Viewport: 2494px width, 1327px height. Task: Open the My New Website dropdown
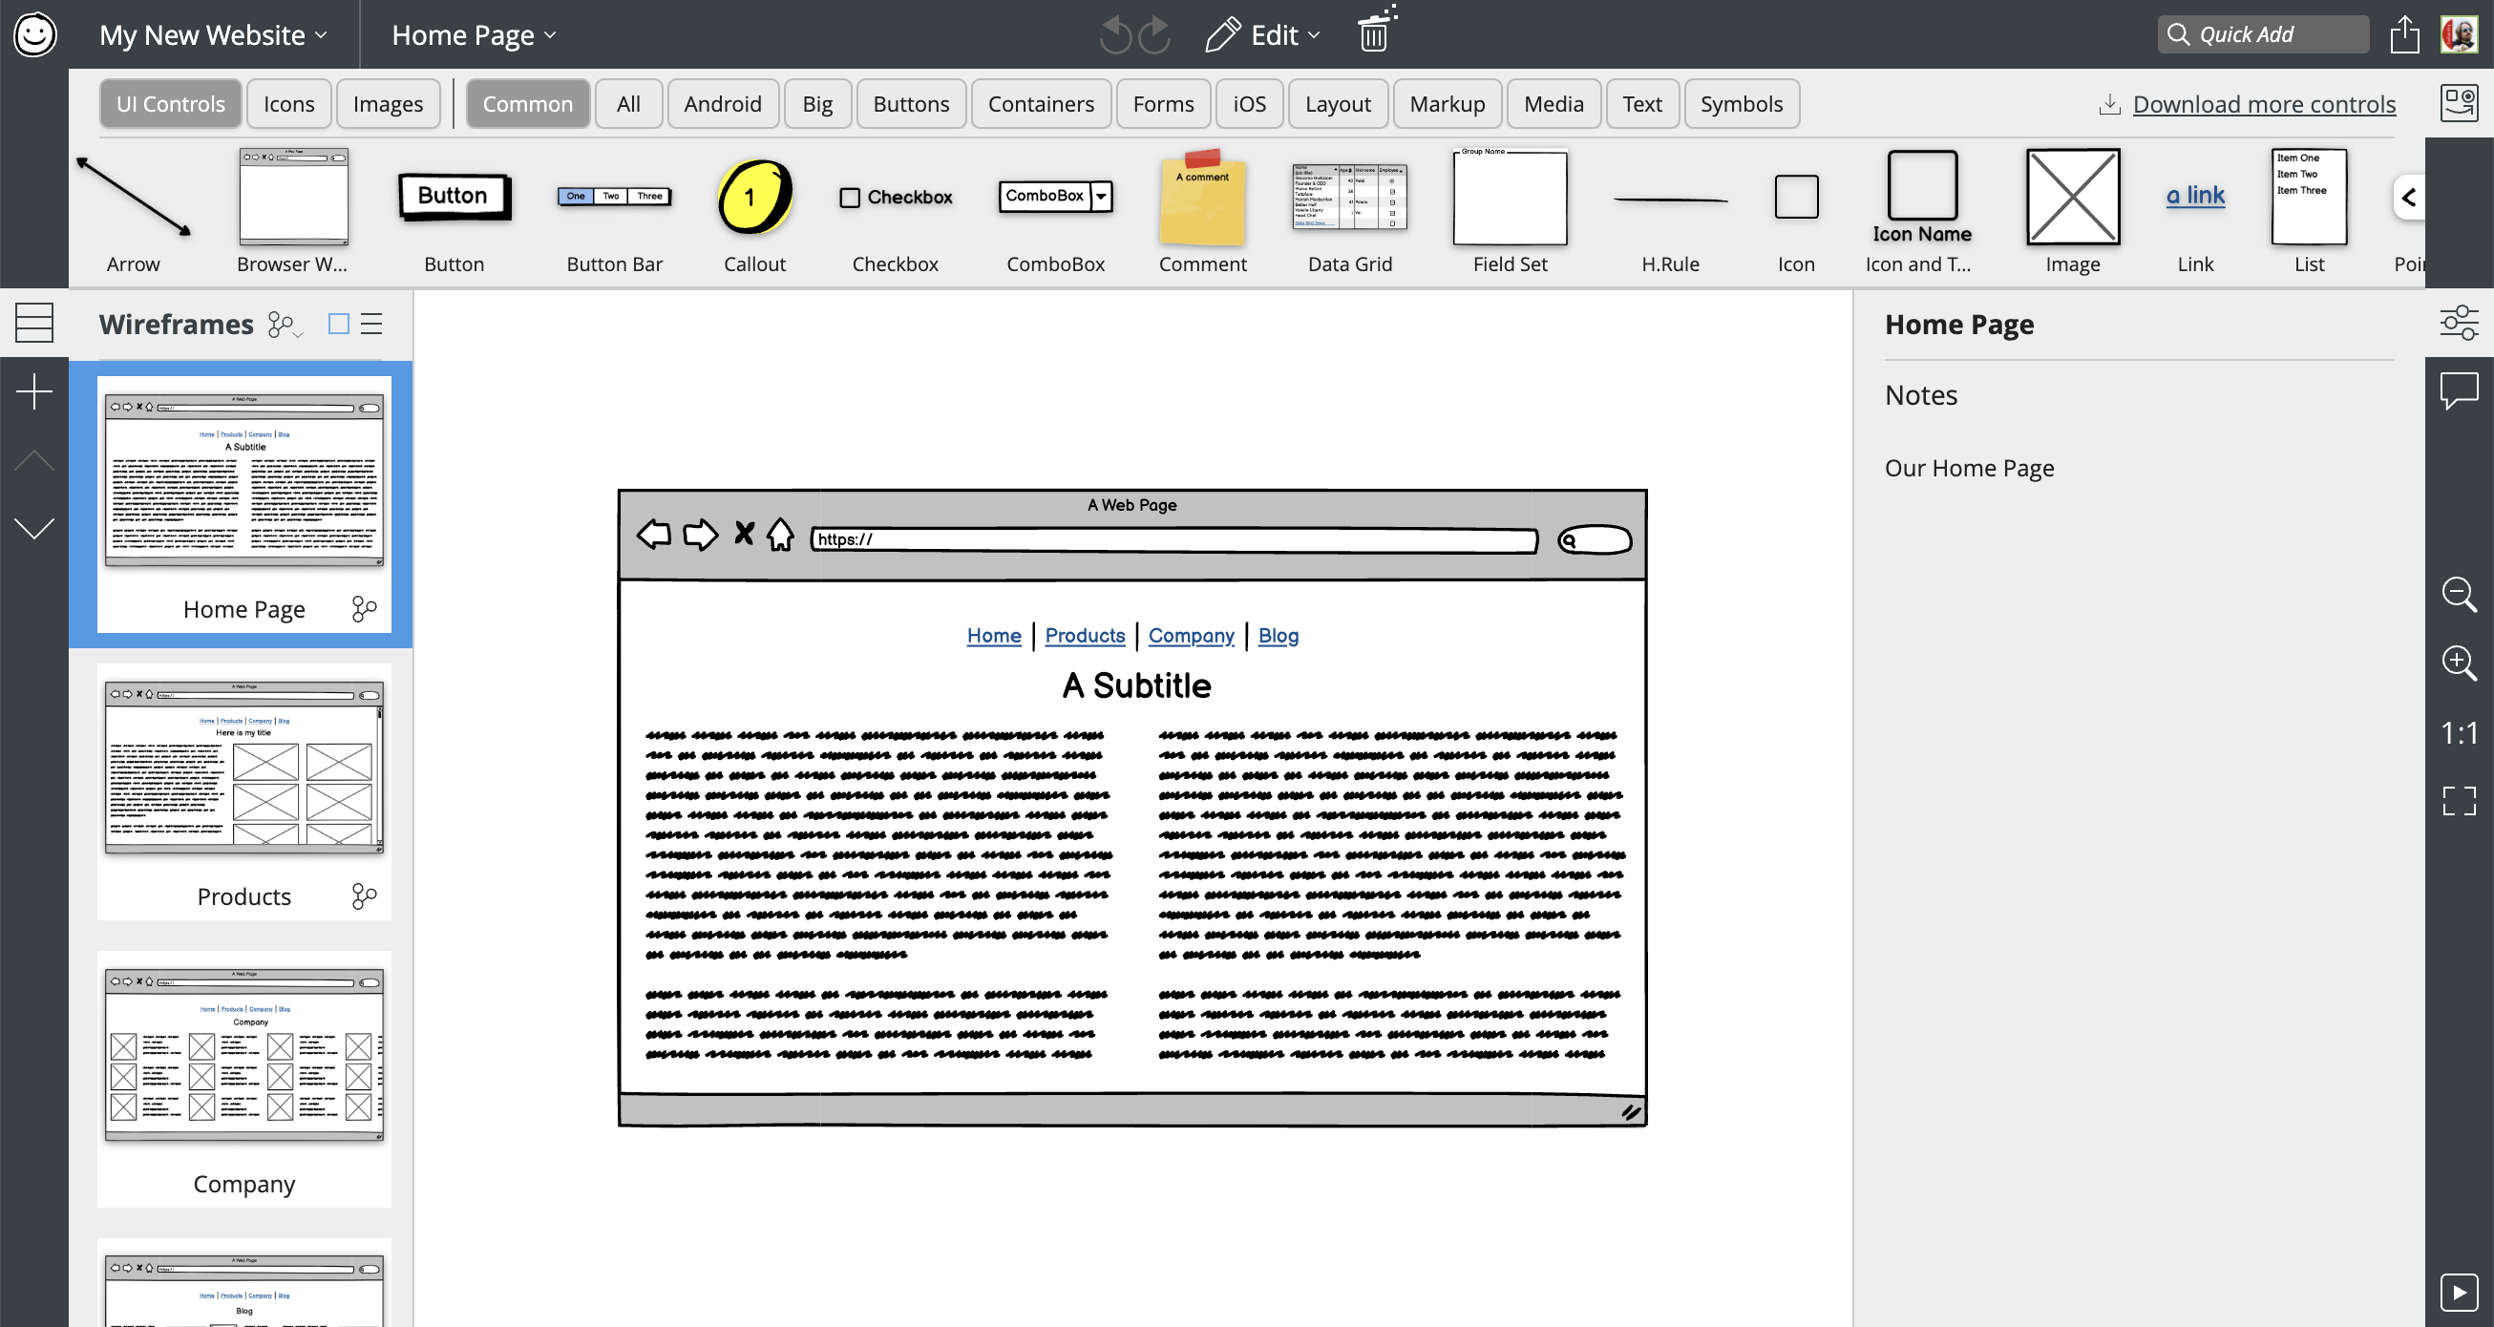[213, 34]
